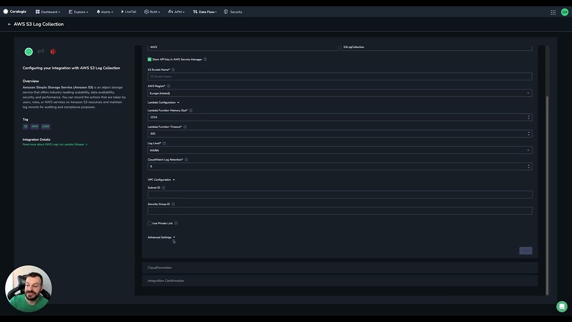Show info for Store API Key option

(x=205, y=59)
